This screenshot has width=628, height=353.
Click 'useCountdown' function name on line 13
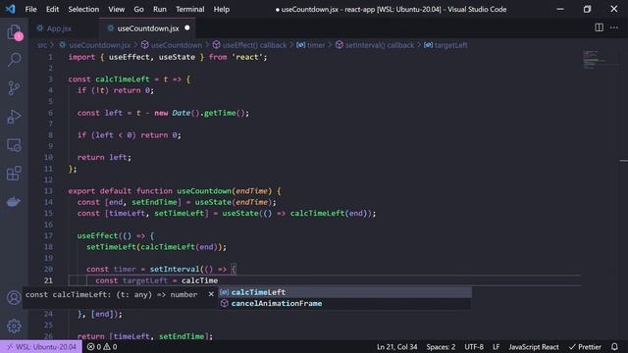(x=204, y=191)
